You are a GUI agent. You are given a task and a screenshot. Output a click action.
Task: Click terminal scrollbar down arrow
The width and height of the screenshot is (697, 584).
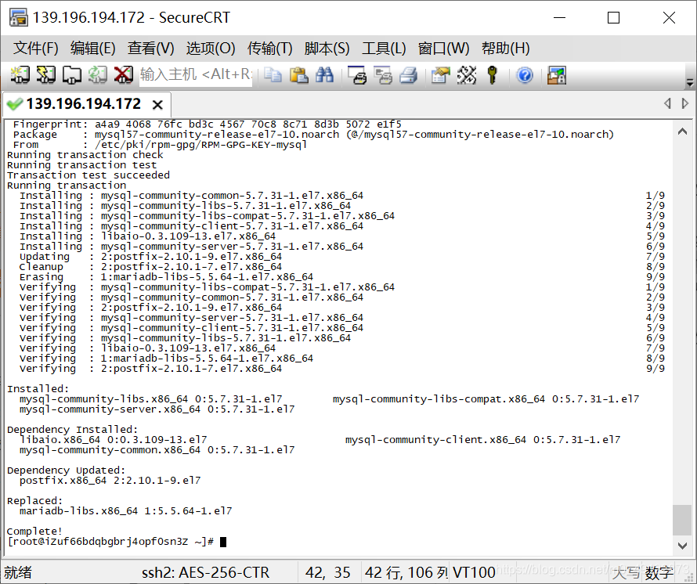(682, 546)
